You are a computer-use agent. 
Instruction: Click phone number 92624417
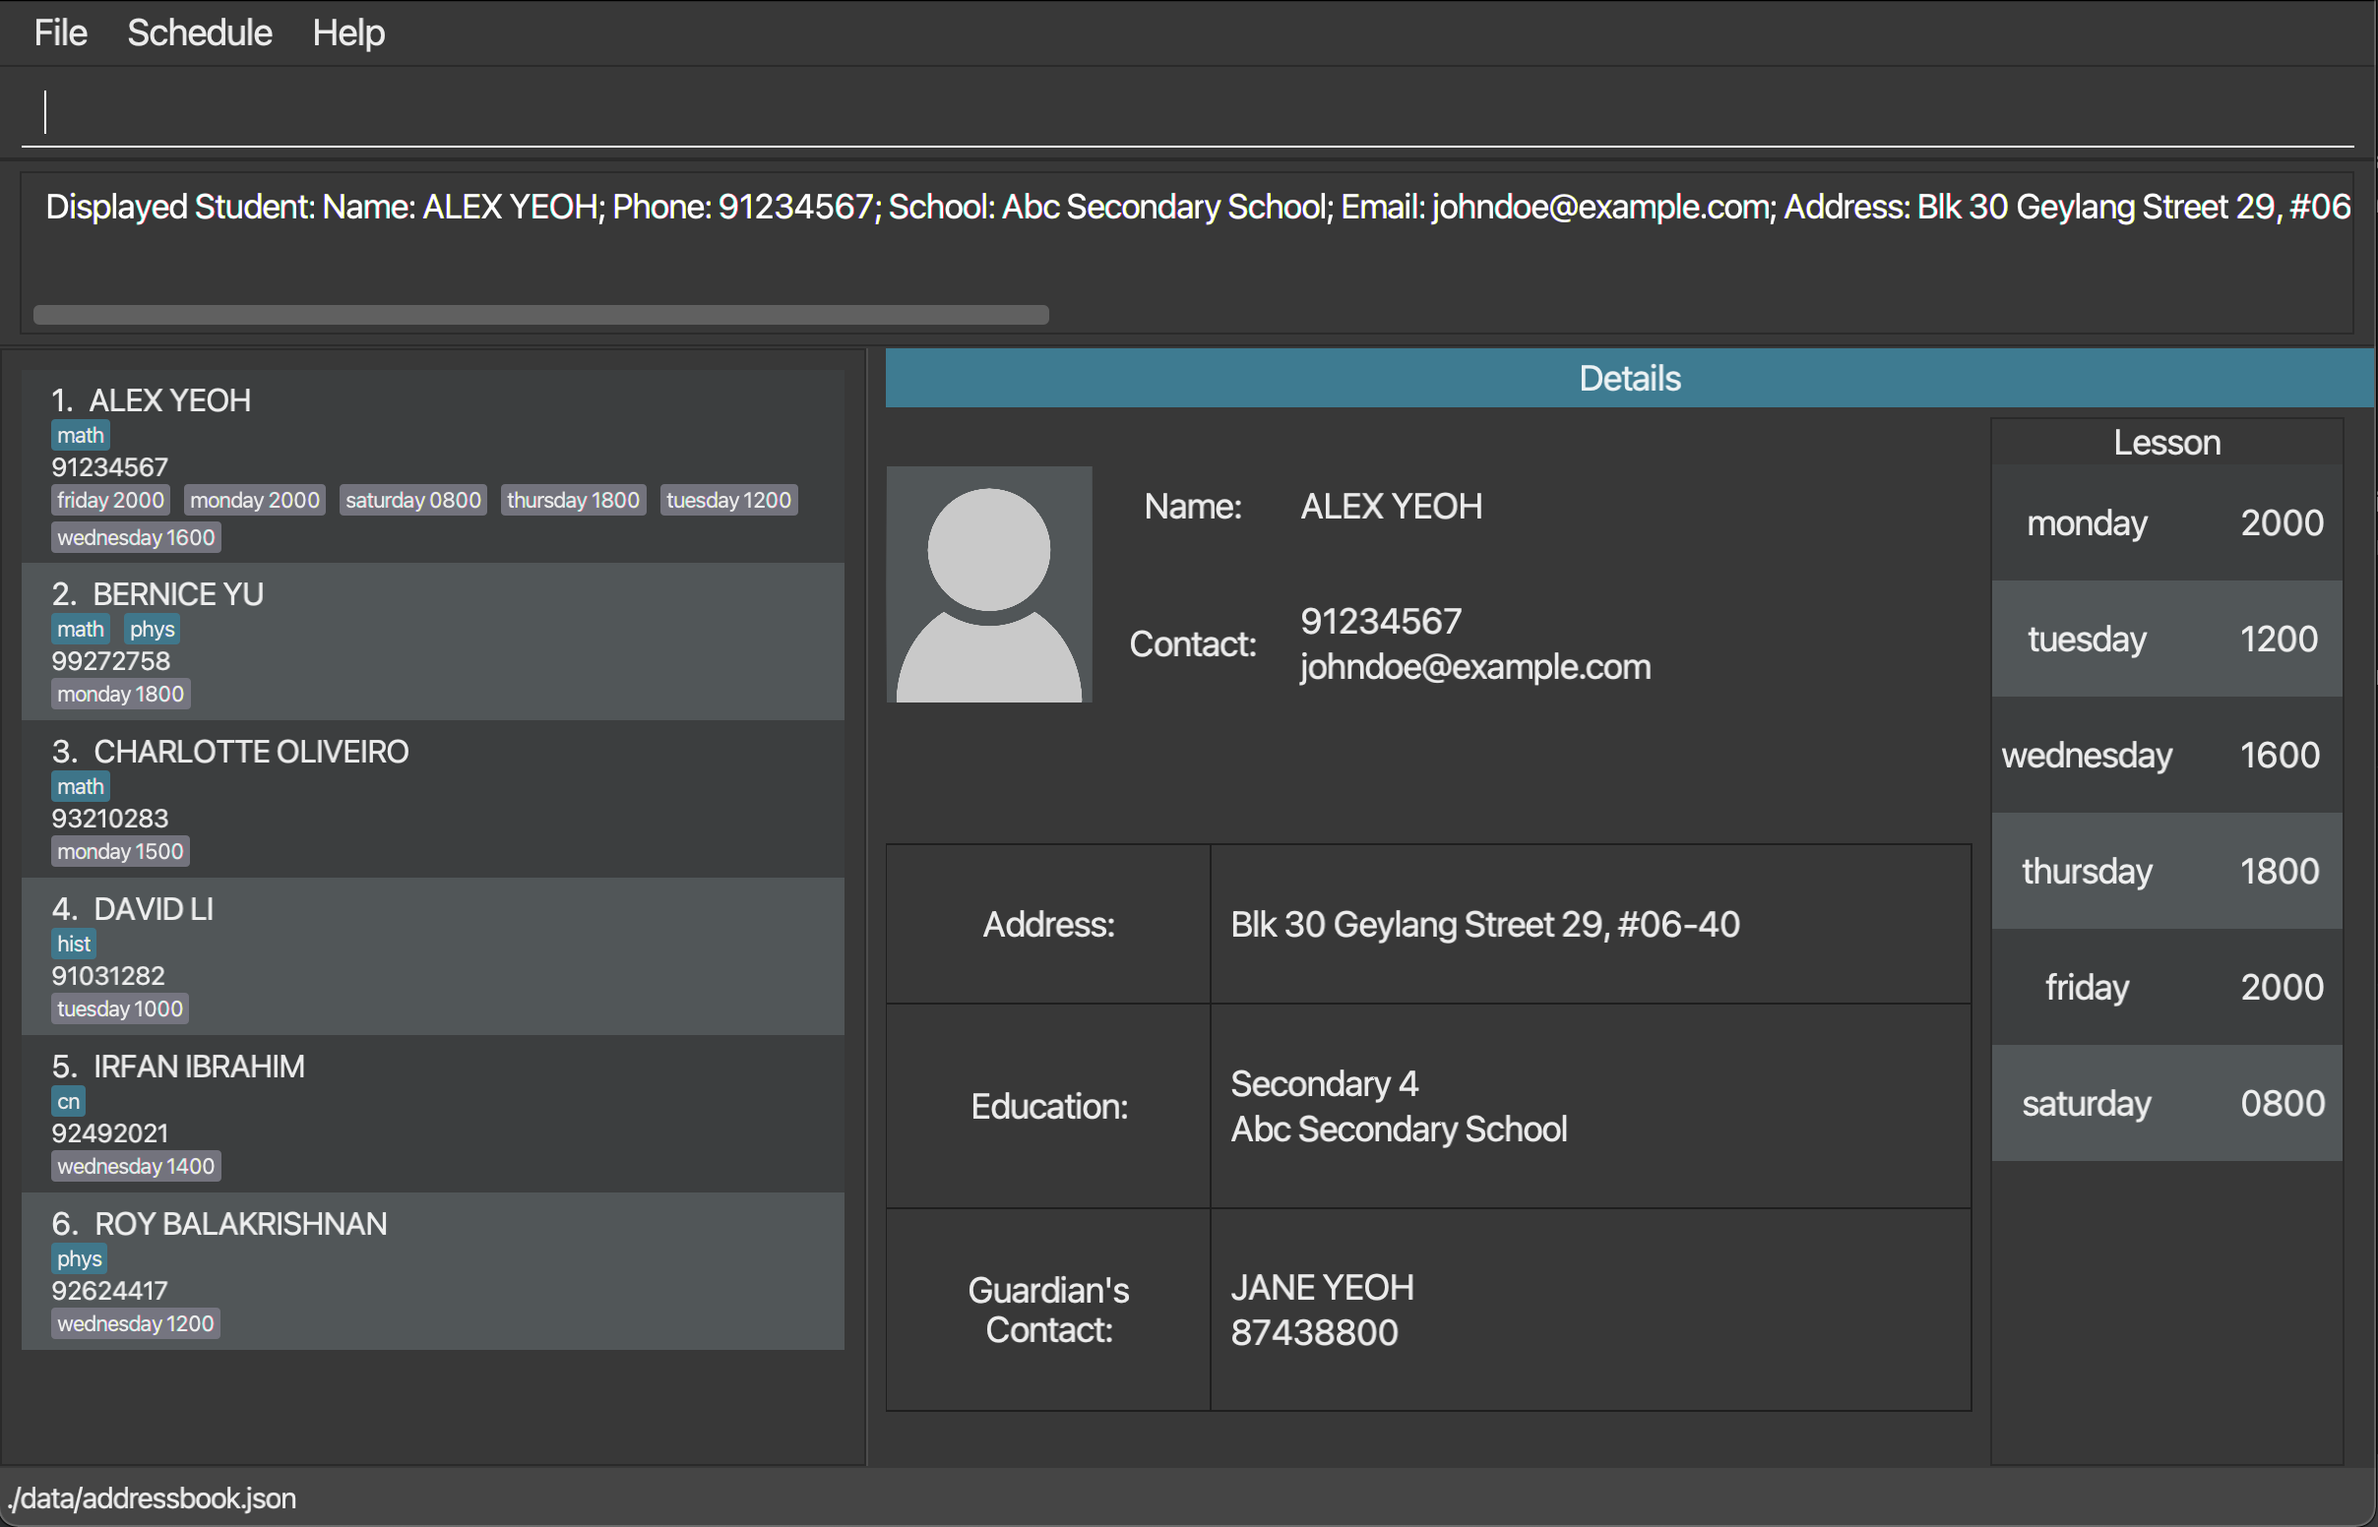[x=110, y=1291]
